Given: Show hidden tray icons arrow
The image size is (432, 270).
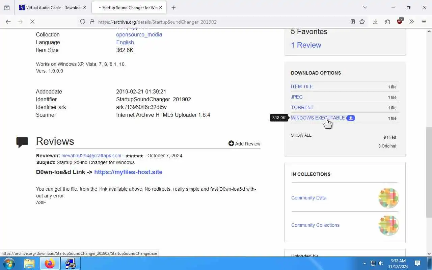Looking at the screenshot, I should pos(364,263).
